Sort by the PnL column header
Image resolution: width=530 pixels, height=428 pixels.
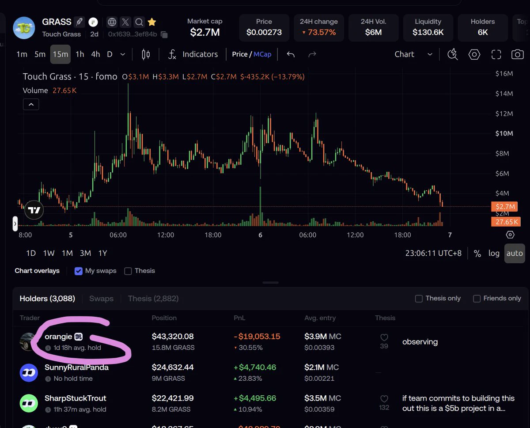(x=239, y=318)
